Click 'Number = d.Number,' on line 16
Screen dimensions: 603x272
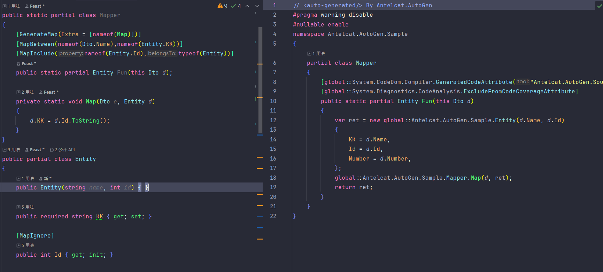coord(380,158)
